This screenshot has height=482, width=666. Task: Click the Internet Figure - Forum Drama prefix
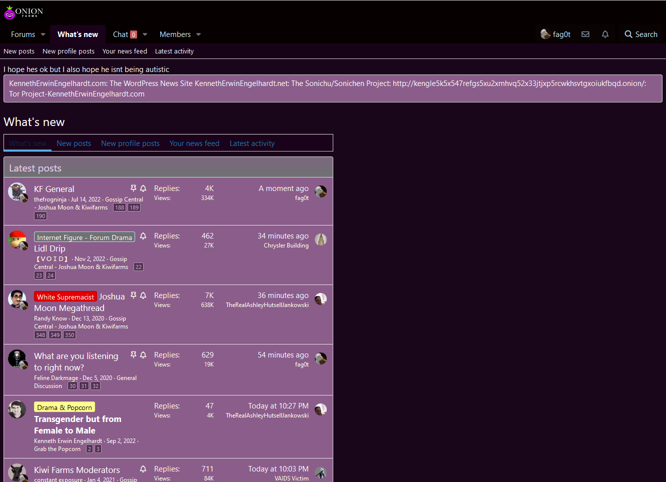point(85,237)
